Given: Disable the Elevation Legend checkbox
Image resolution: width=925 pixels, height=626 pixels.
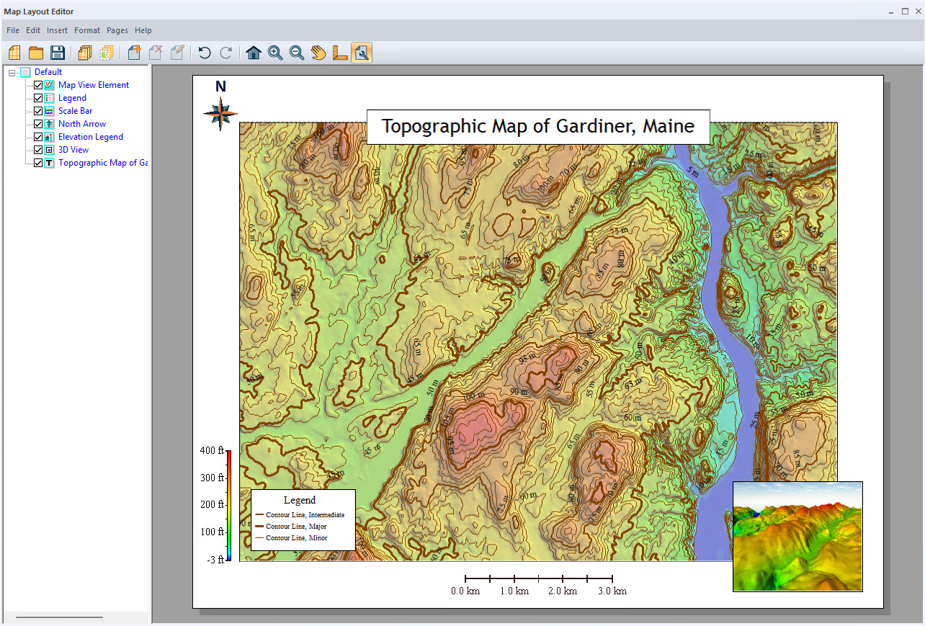Looking at the screenshot, I should (38, 136).
